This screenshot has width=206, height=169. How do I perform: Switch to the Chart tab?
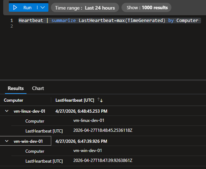38,88
